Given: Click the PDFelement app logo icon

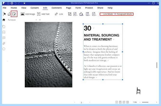Looking at the screenshot, I should coord(3,3).
